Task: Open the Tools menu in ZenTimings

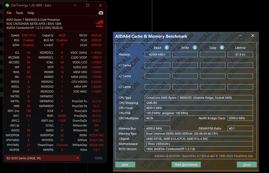Action: click(19, 13)
